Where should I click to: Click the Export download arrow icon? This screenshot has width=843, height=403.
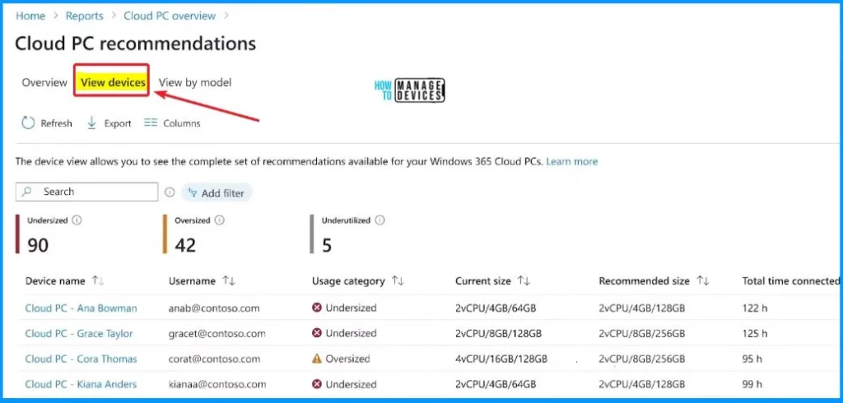pos(92,123)
